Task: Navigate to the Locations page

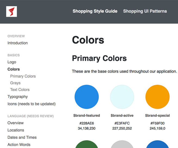Action: (16, 130)
